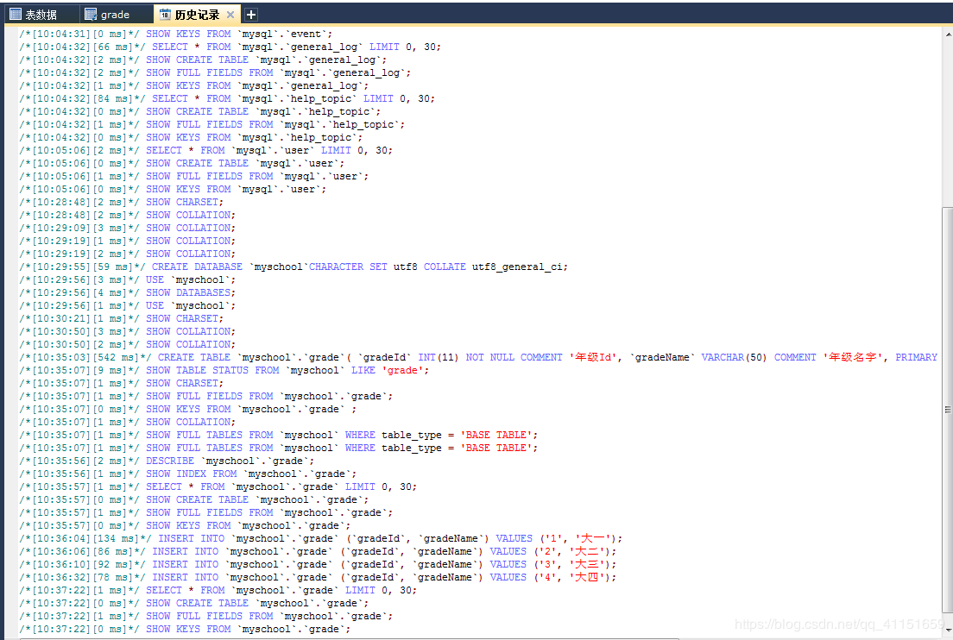Click the SHOW DATABASES line

(x=128, y=292)
